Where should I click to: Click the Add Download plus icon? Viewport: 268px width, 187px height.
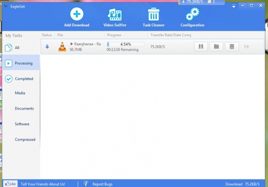(77, 14)
